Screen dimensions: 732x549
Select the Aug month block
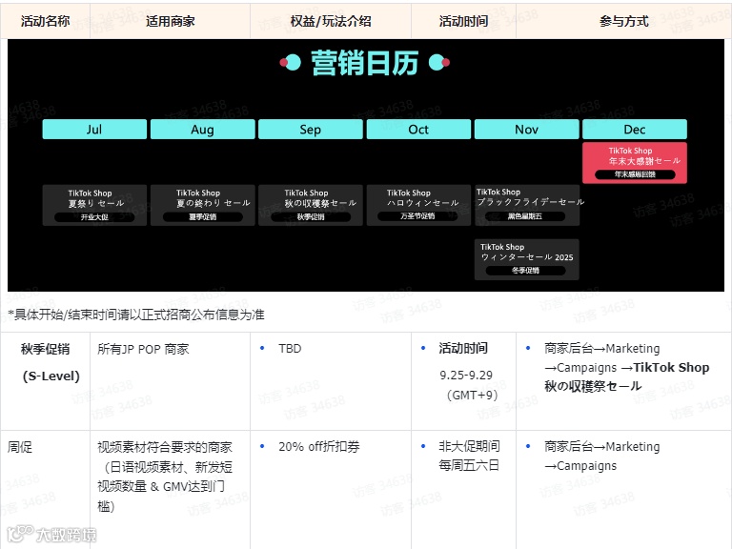click(203, 130)
